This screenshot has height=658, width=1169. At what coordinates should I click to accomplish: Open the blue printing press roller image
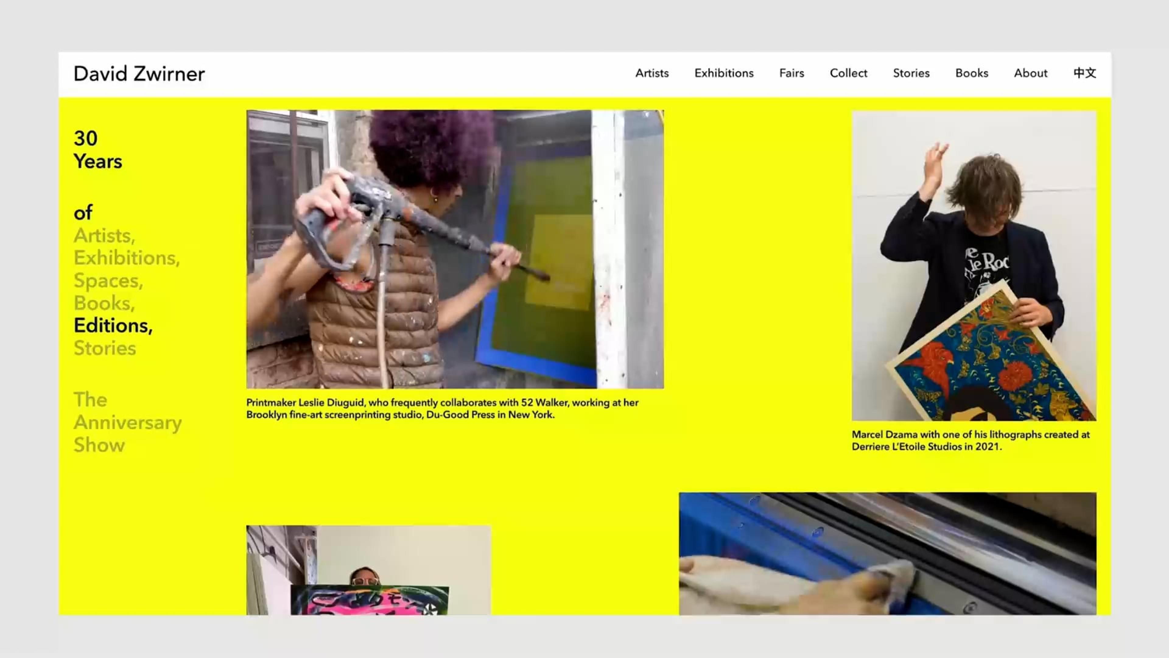click(888, 554)
